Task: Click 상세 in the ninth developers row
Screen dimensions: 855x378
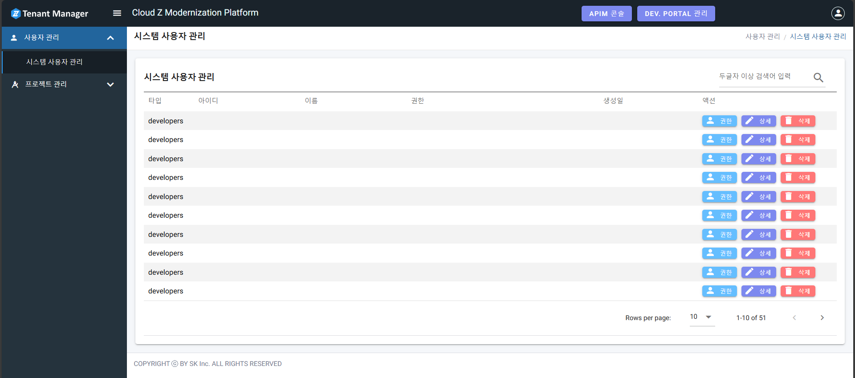Action: tap(758, 272)
